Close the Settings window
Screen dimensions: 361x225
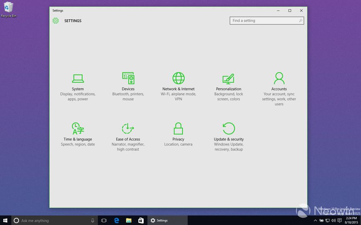[301, 10]
